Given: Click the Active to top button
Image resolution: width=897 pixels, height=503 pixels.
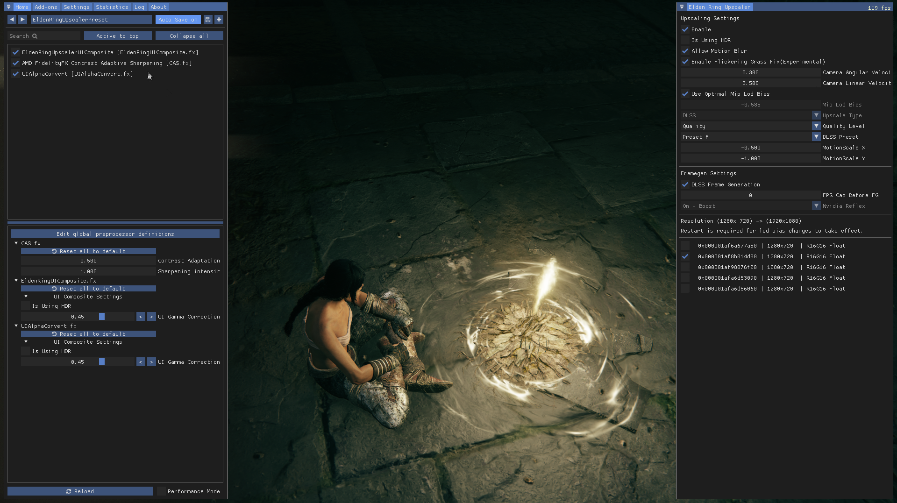Looking at the screenshot, I should [x=118, y=36].
